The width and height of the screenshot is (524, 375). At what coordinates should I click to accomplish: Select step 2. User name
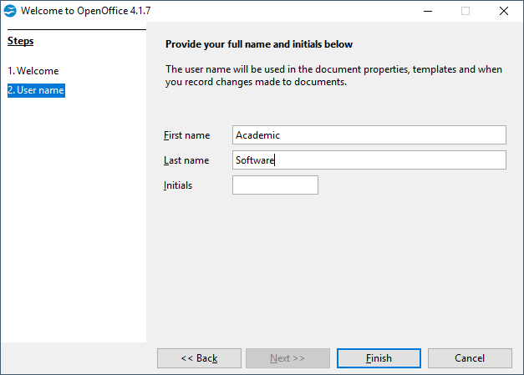[36, 90]
